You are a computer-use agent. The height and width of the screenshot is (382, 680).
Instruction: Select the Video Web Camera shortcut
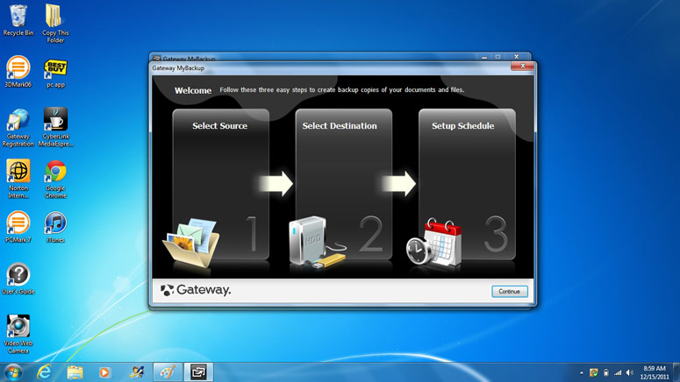point(18,334)
